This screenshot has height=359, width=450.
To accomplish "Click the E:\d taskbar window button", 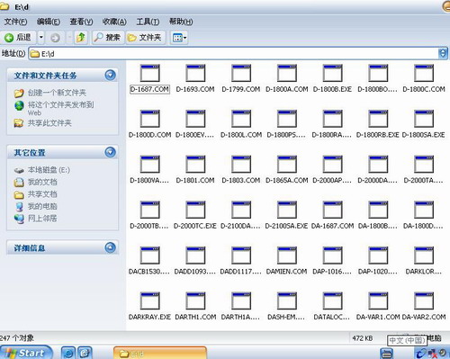I will point(160,354).
